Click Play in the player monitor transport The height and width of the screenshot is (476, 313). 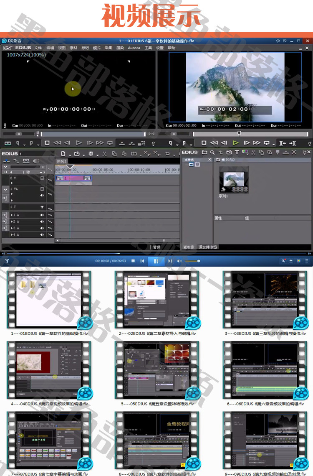tap(79, 143)
